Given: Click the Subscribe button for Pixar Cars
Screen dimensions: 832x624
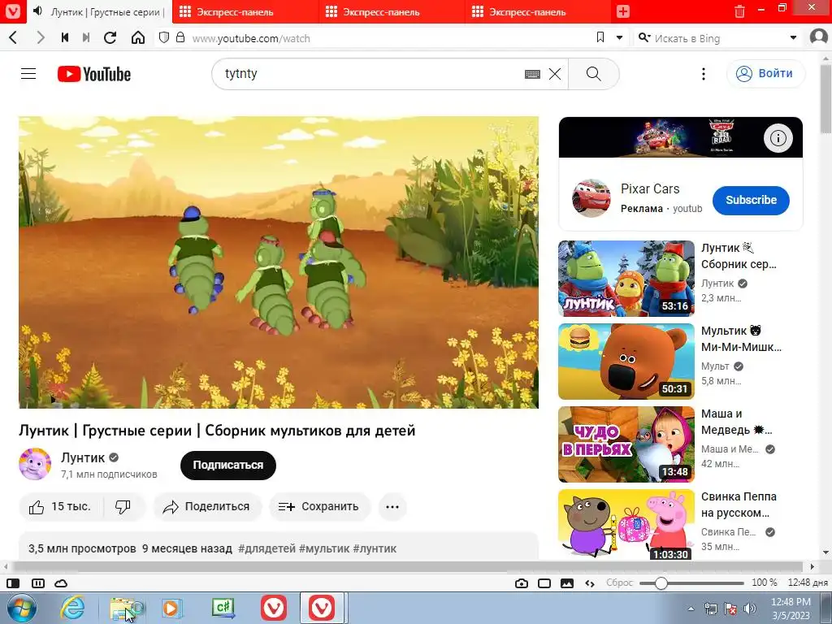Looking at the screenshot, I should coord(751,200).
